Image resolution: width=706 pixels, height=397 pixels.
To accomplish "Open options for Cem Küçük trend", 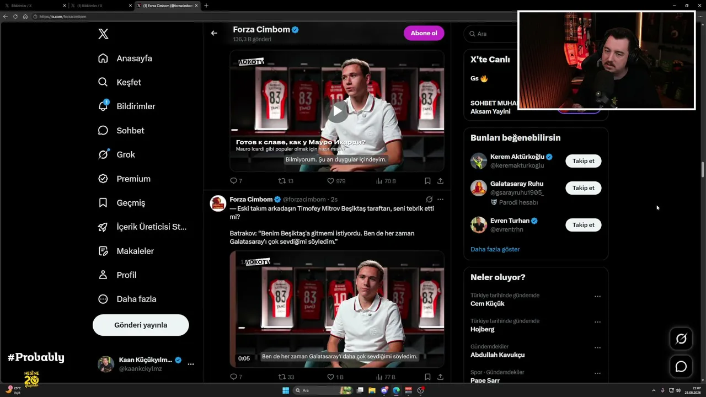I will click(597, 296).
